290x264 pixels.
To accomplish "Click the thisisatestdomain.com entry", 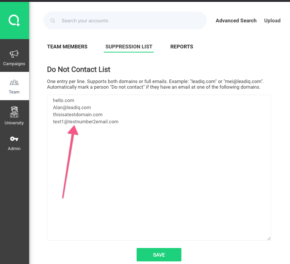I will click(x=78, y=115).
